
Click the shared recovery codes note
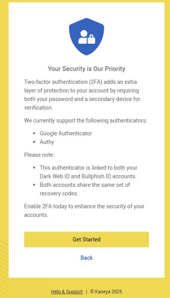click(85, 189)
